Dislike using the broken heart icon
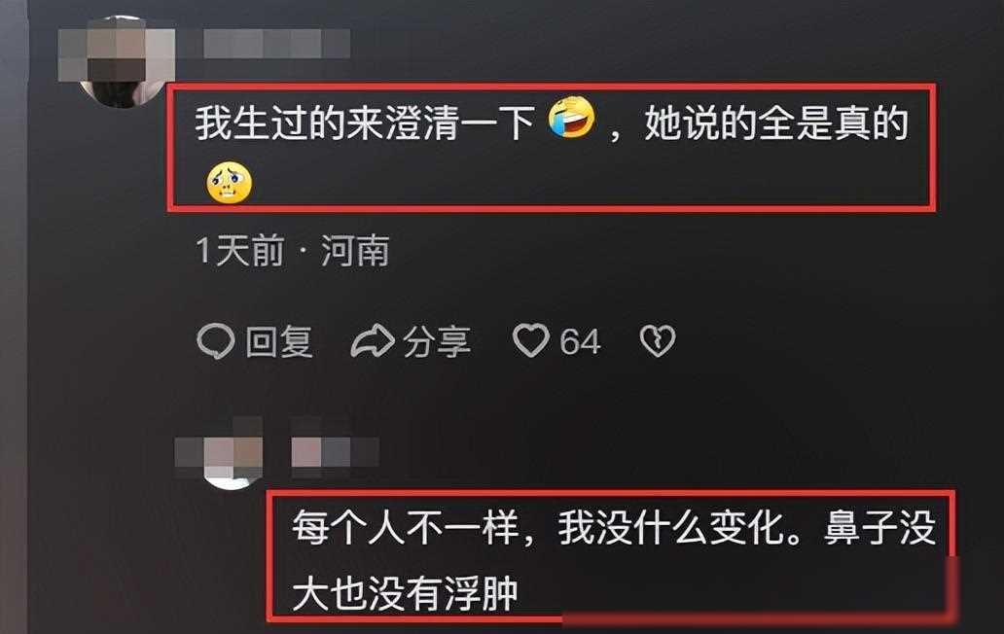 pos(658,341)
